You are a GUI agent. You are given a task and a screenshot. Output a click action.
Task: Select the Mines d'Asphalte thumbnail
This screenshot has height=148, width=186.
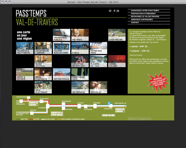click(x=43, y=74)
